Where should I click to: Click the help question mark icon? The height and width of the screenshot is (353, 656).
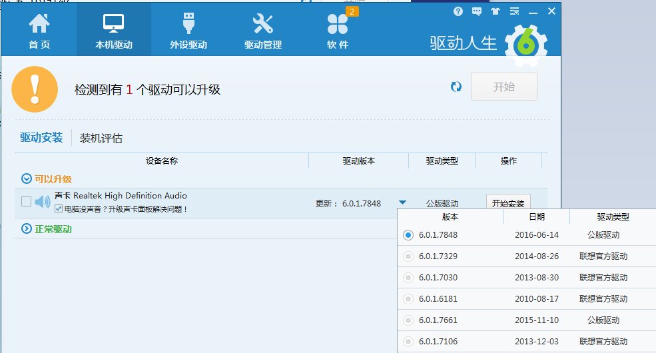[x=458, y=11]
